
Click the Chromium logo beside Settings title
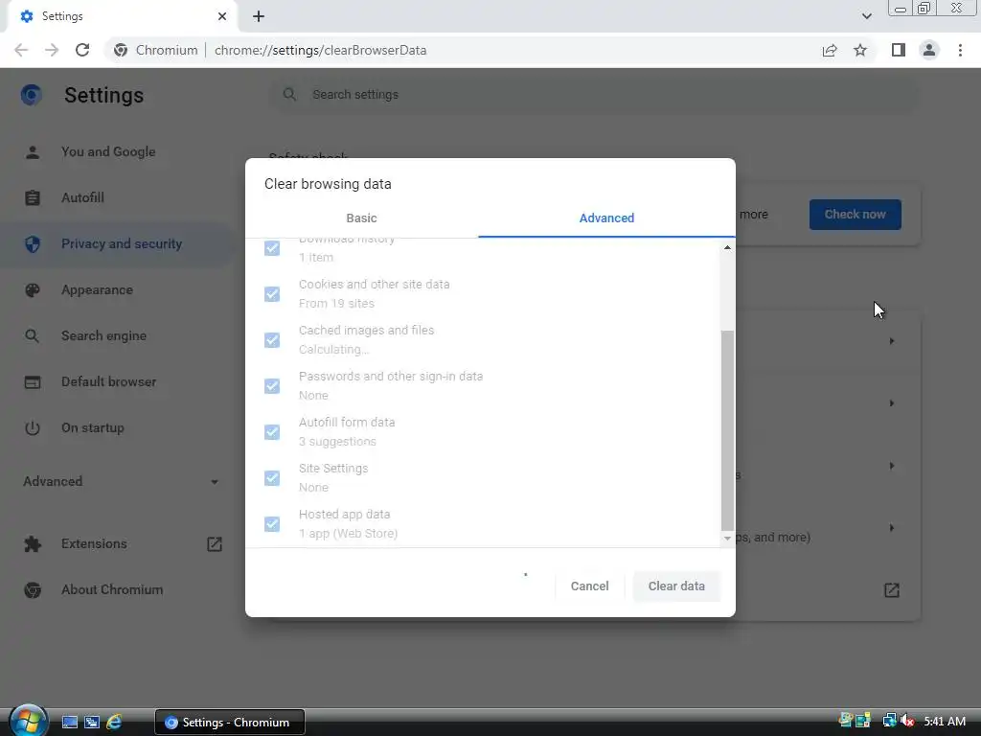click(x=32, y=95)
